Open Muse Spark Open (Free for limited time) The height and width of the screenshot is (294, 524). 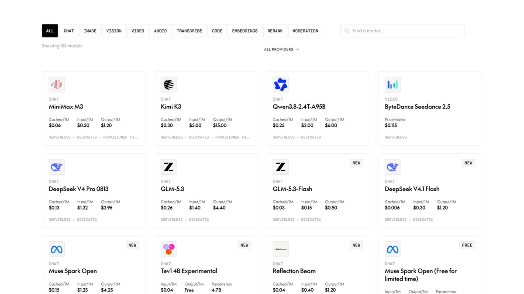(x=421, y=275)
